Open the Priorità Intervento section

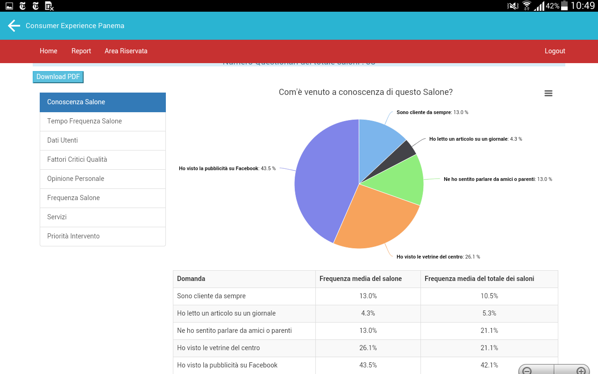(x=103, y=236)
